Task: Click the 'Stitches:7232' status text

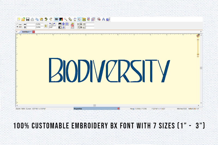Action: (x=182, y=109)
